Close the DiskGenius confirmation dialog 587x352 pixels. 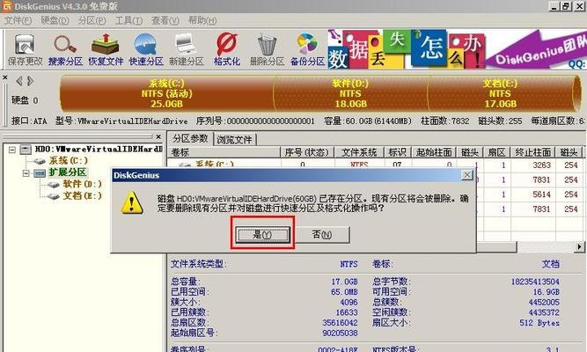pos(467,175)
